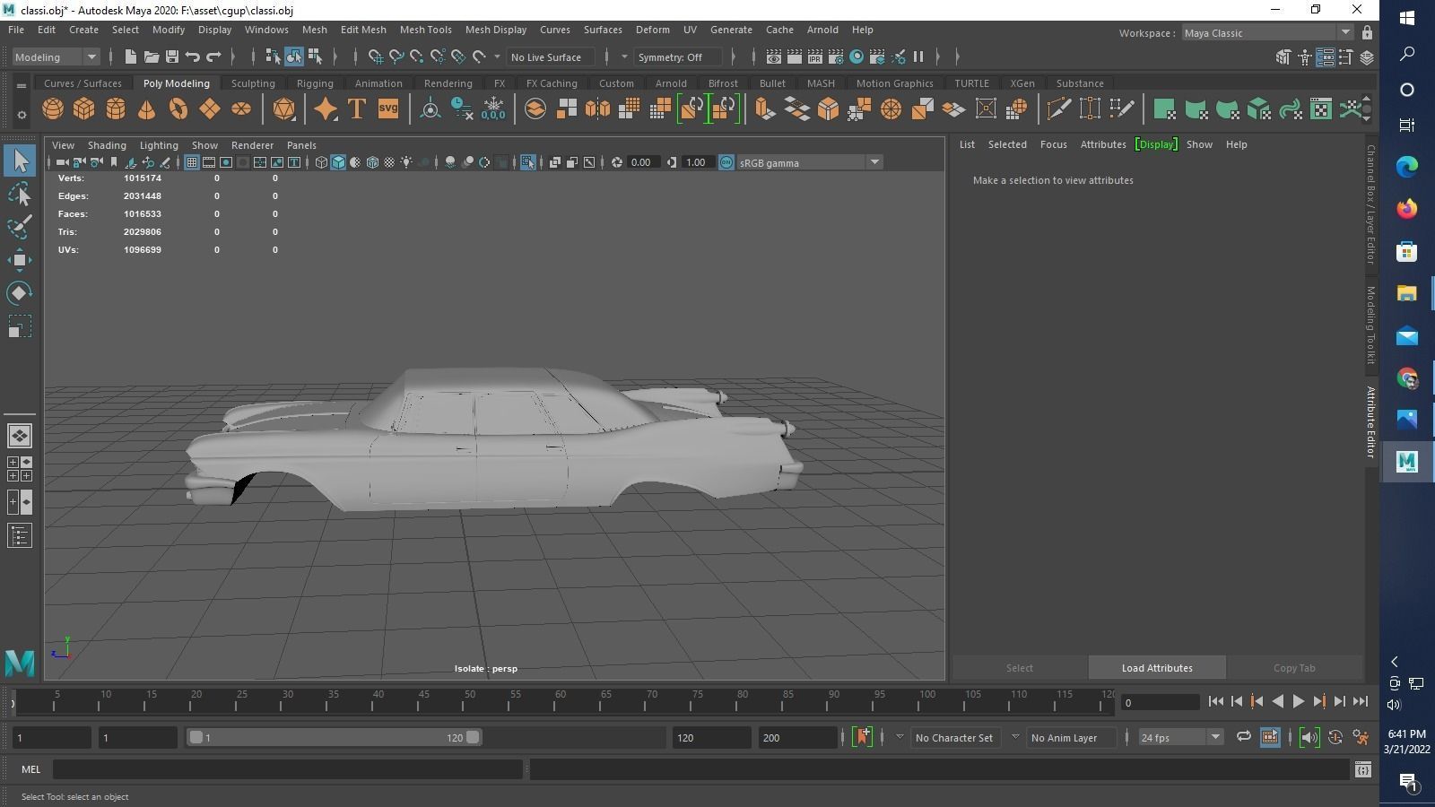This screenshot has width=1435, height=807.
Task: Switch to the Rigging shelf tab
Action: (315, 83)
